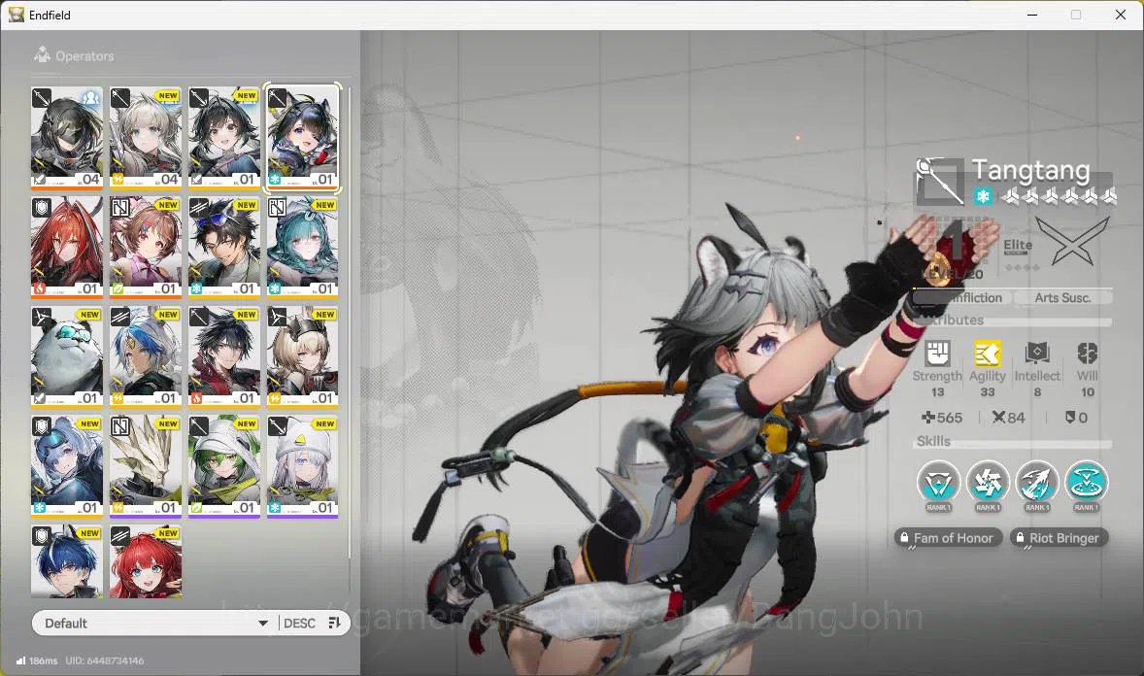Click the Operators header icon
Image resolution: width=1144 pixels, height=676 pixels.
[x=43, y=54]
